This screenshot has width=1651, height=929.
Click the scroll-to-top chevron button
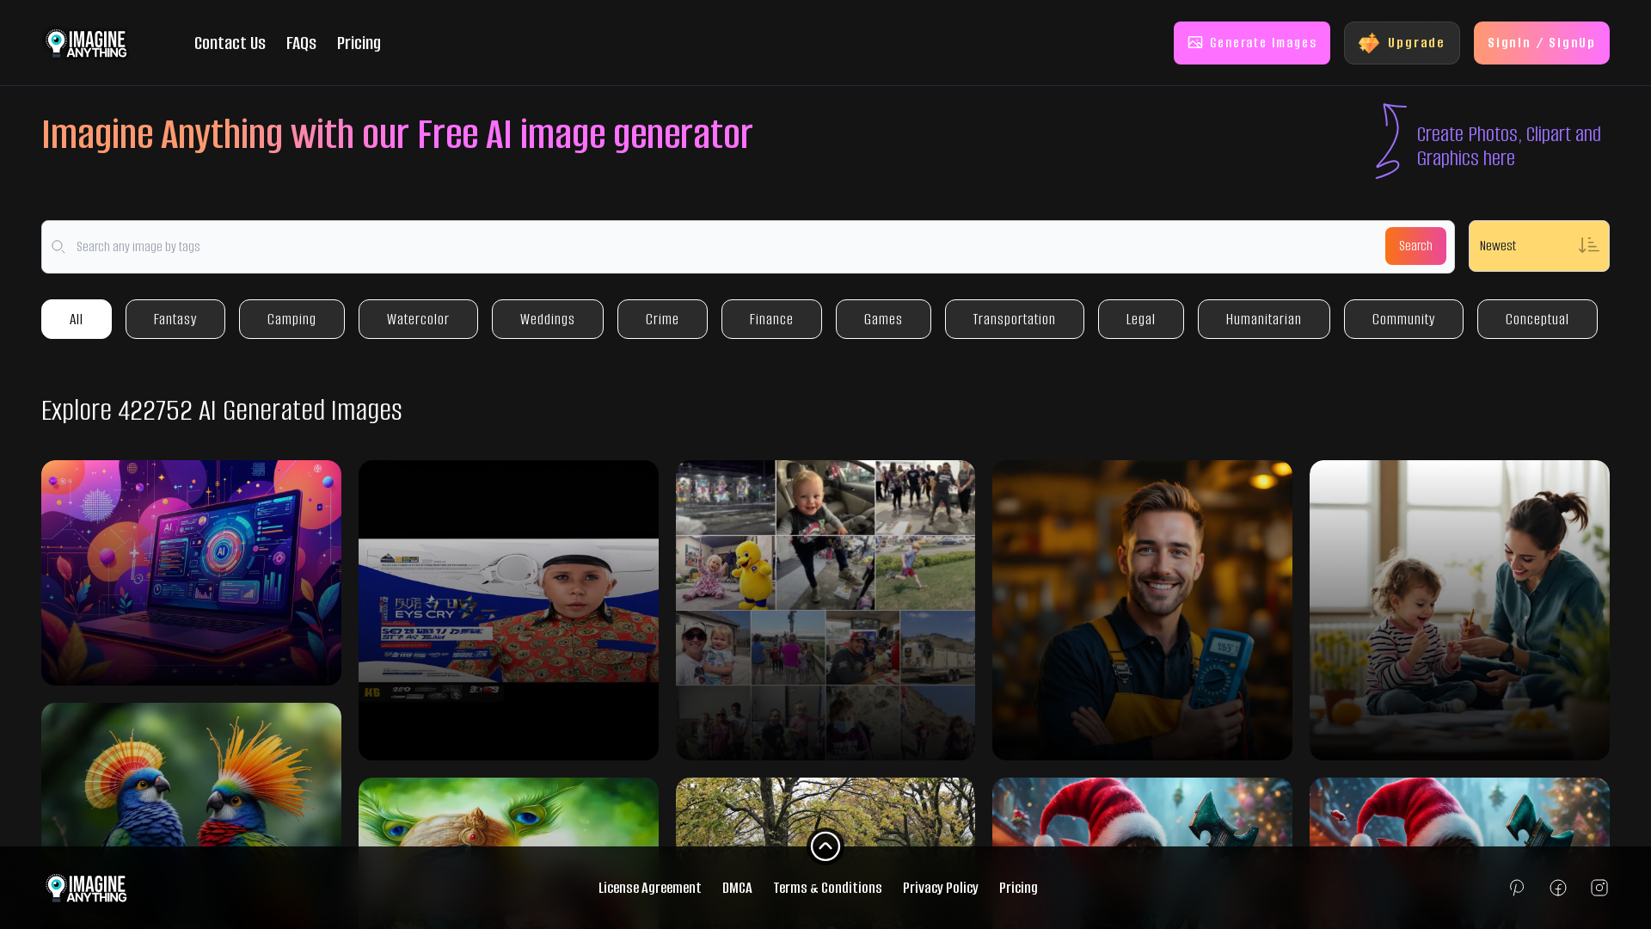[825, 846]
